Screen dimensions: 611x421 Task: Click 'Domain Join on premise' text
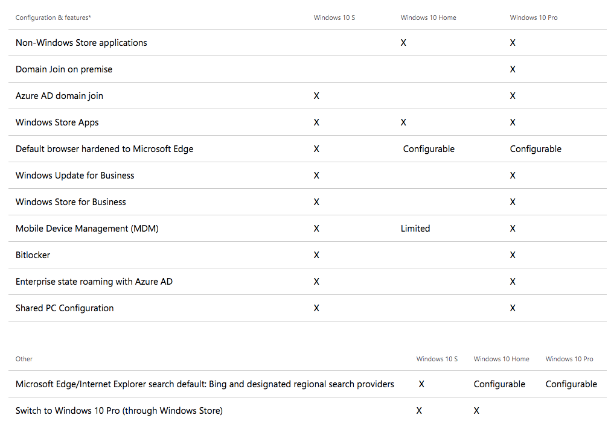coord(64,69)
